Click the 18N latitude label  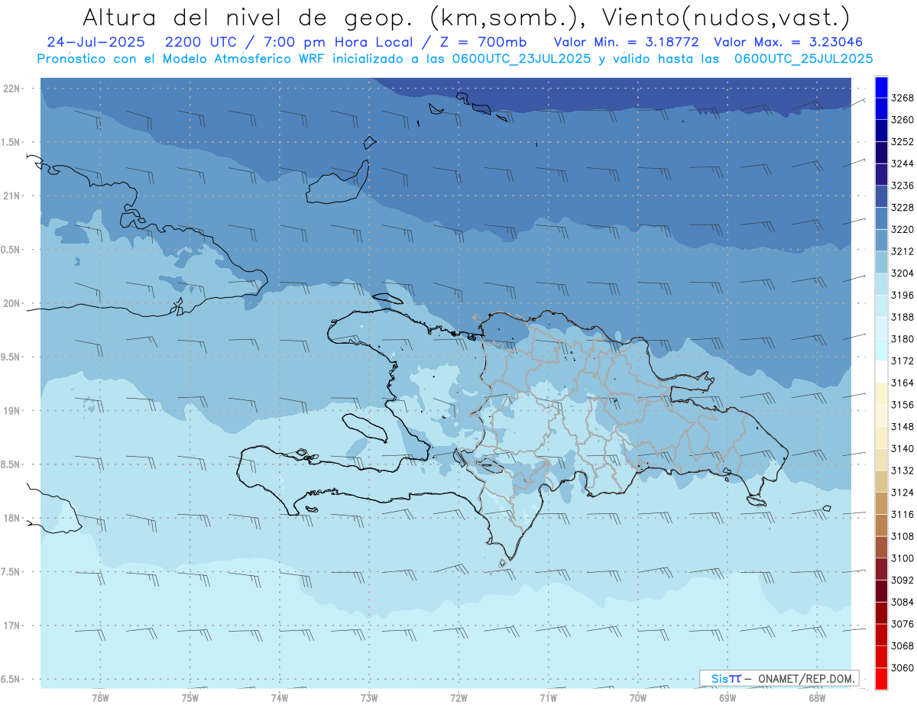tap(11, 518)
